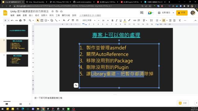Click the highlight color marker icon
This screenshot has height=111, width=198.
tap(129, 20)
